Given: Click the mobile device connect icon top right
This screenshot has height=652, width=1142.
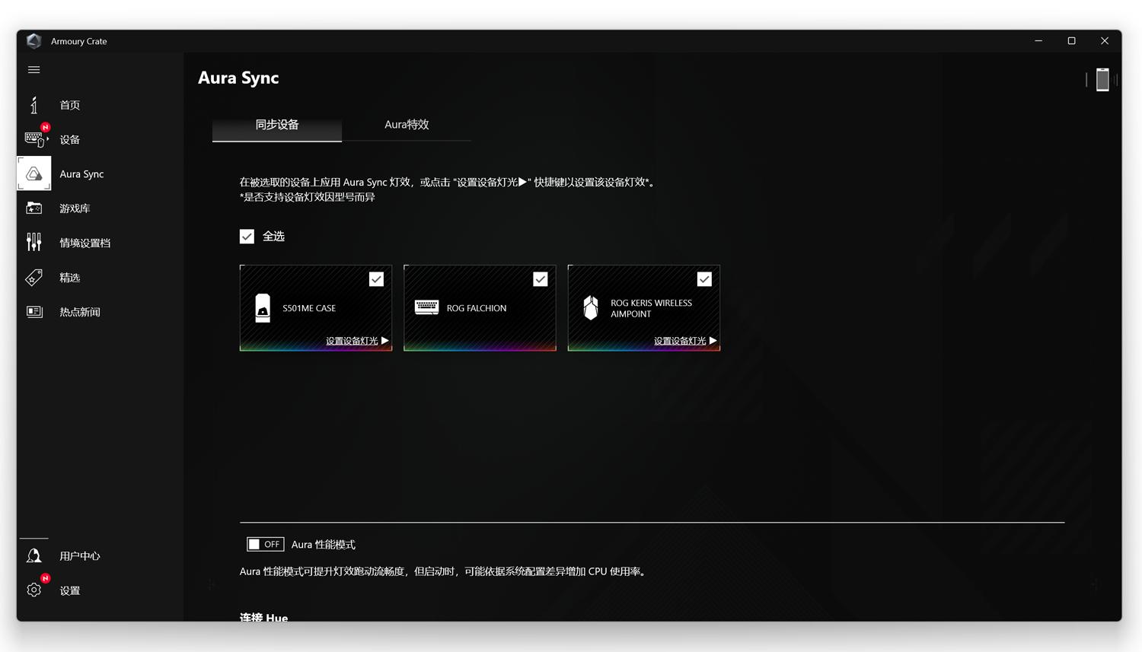Looking at the screenshot, I should coord(1102,79).
